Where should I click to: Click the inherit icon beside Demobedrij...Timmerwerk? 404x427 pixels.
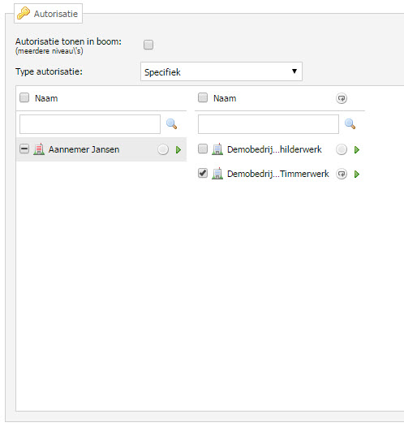[x=342, y=174]
